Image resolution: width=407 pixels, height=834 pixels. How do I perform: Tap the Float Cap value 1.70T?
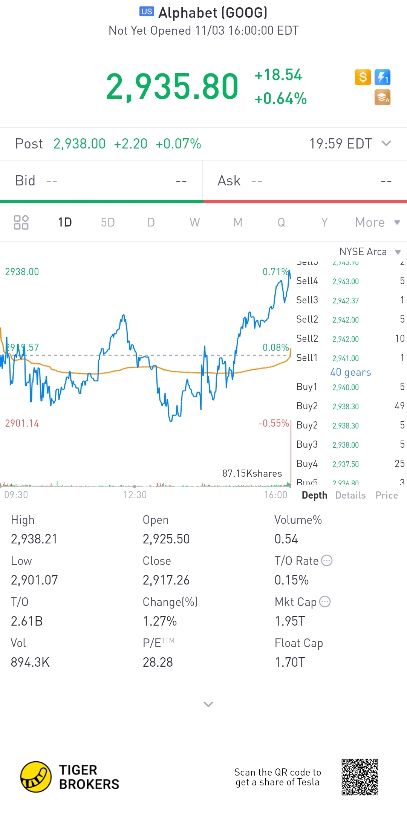coord(290,662)
